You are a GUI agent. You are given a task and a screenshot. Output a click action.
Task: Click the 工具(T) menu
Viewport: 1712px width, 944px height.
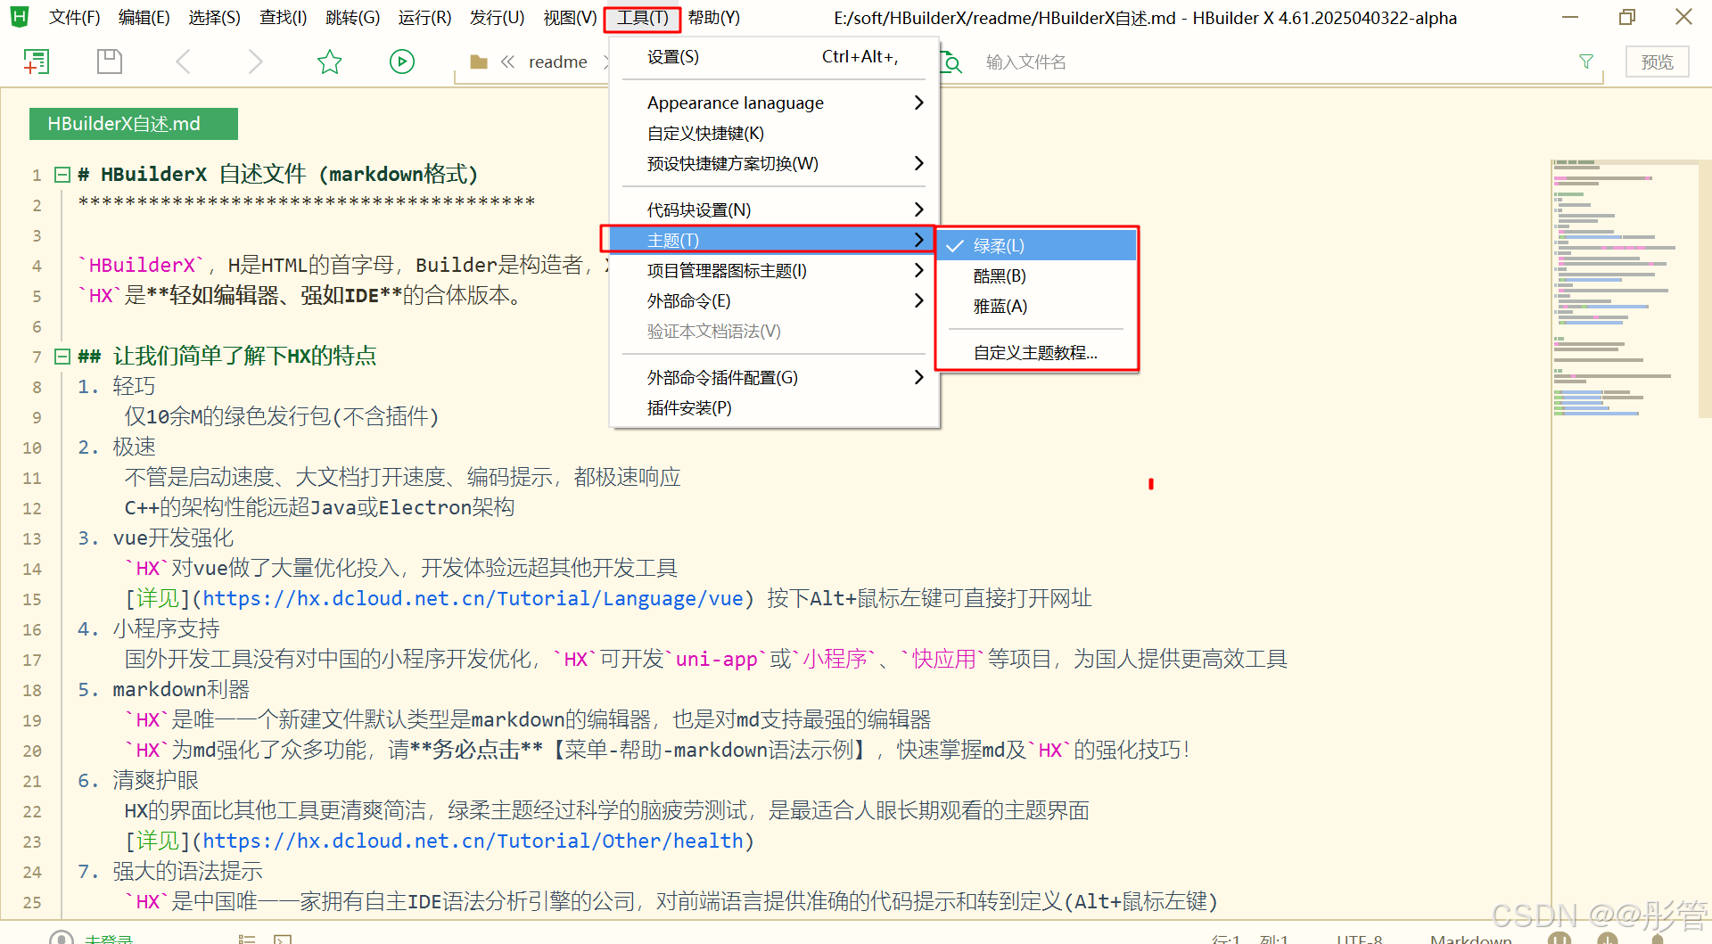(x=643, y=18)
